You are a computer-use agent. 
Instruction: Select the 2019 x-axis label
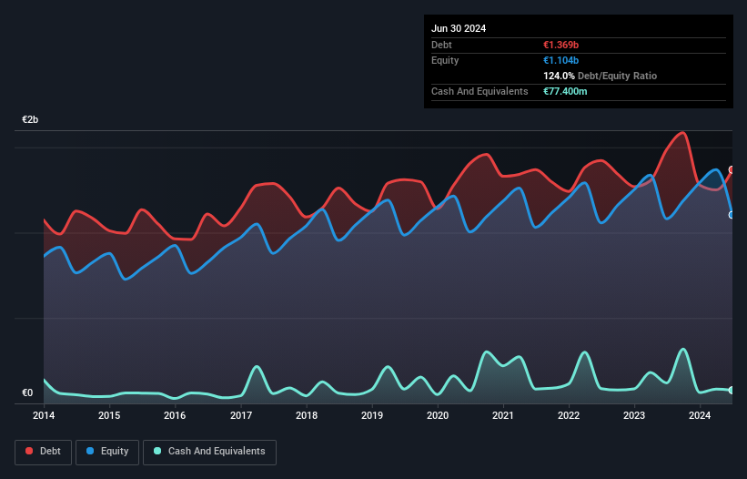pyautogui.click(x=372, y=415)
